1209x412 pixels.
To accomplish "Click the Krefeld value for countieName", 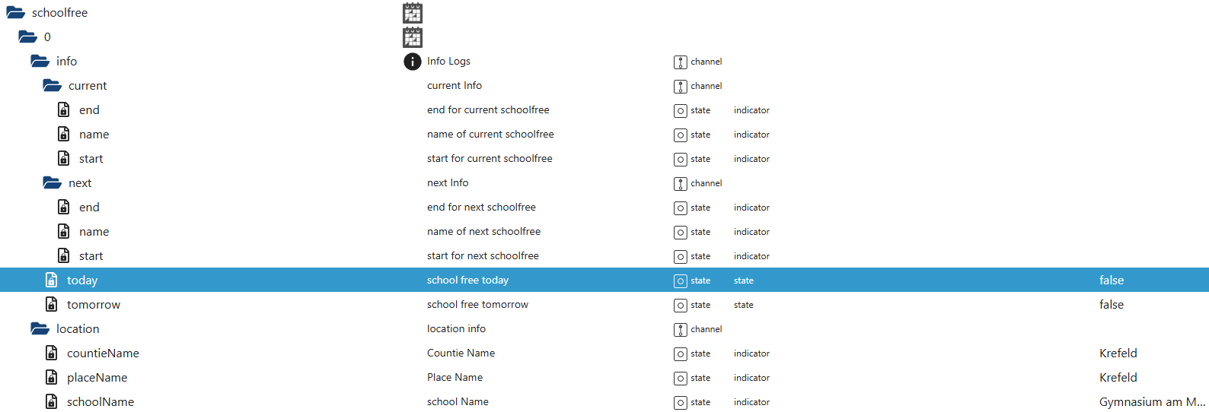I will tap(1118, 353).
